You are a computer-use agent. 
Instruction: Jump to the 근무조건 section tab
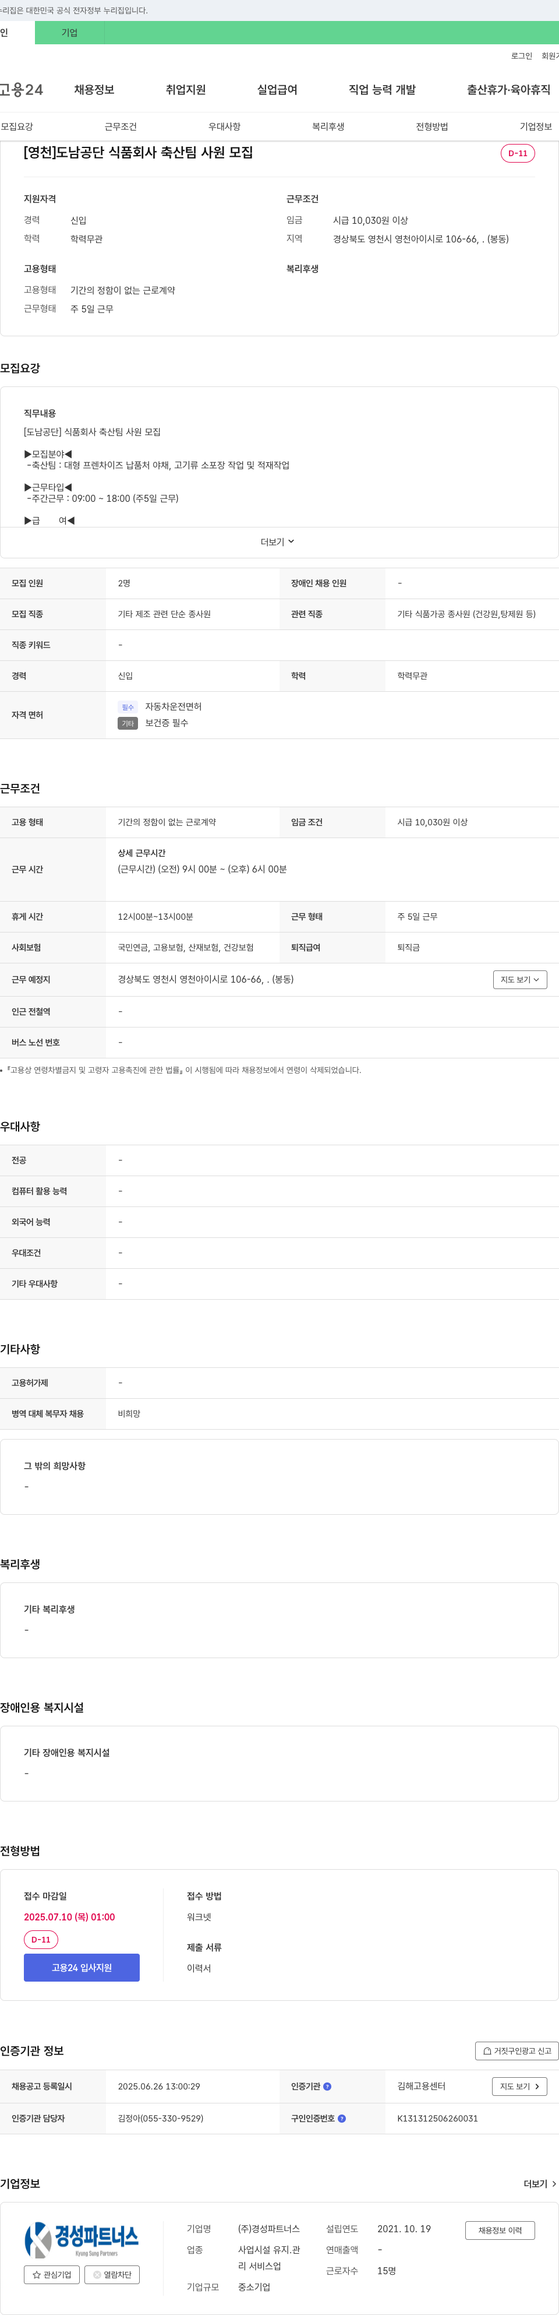point(120,126)
